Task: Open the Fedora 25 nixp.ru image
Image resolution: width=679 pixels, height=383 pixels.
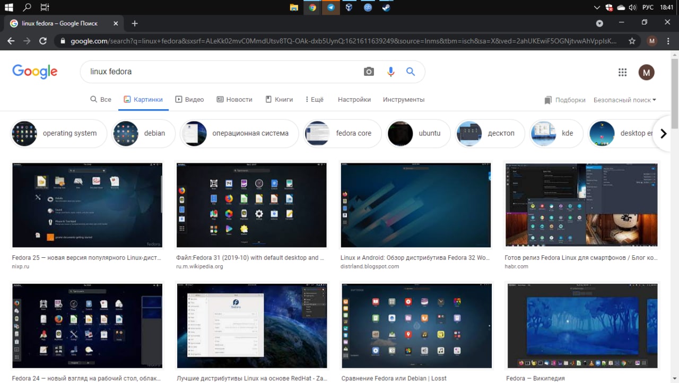Action: (87, 205)
